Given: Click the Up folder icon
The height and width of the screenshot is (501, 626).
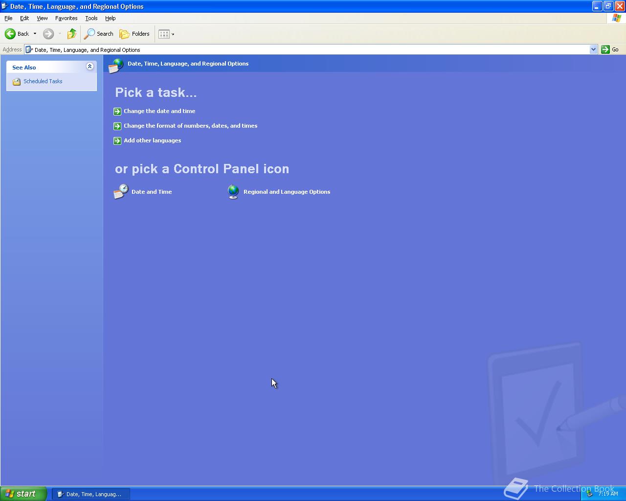Looking at the screenshot, I should coord(72,34).
